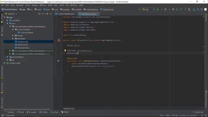The height and width of the screenshot is (117, 208).
Task: Start debugging with the Debug bug icon
Action: tap(165, 9)
